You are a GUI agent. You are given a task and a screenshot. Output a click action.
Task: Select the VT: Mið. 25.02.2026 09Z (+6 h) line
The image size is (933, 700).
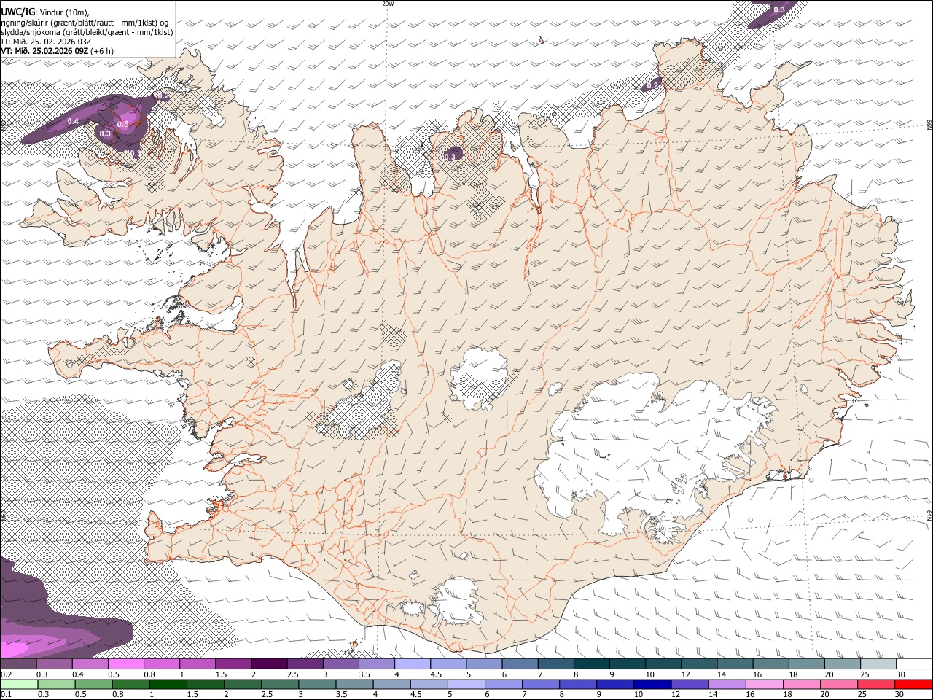tap(57, 51)
